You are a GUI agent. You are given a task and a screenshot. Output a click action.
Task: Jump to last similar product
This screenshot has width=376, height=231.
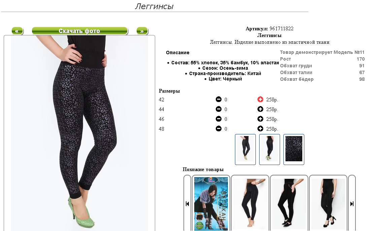click(352, 204)
